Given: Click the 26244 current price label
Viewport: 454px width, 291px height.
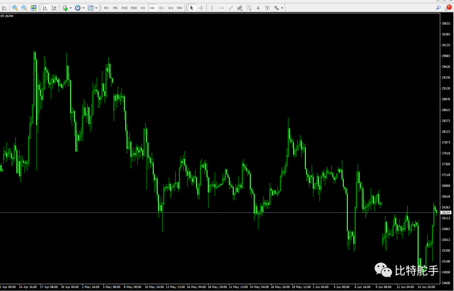Looking at the screenshot, I should [446, 212].
